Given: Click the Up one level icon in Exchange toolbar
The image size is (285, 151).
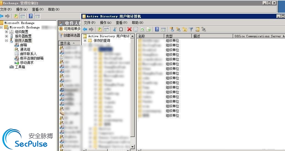Looking at the screenshot, I should [16, 16].
